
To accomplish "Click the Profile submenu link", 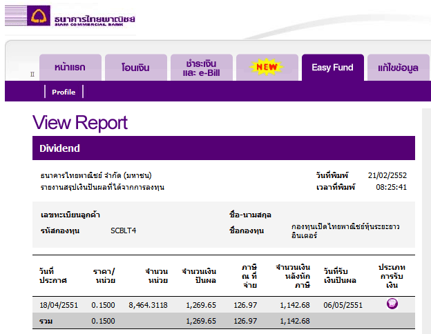I will 64,92.
